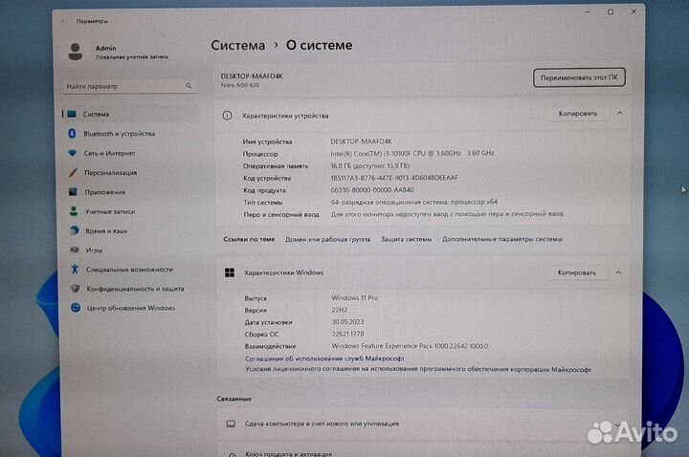689x457 pixels.
Task: Open Приложения icon in sidebar
Action: tap(73, 192)
